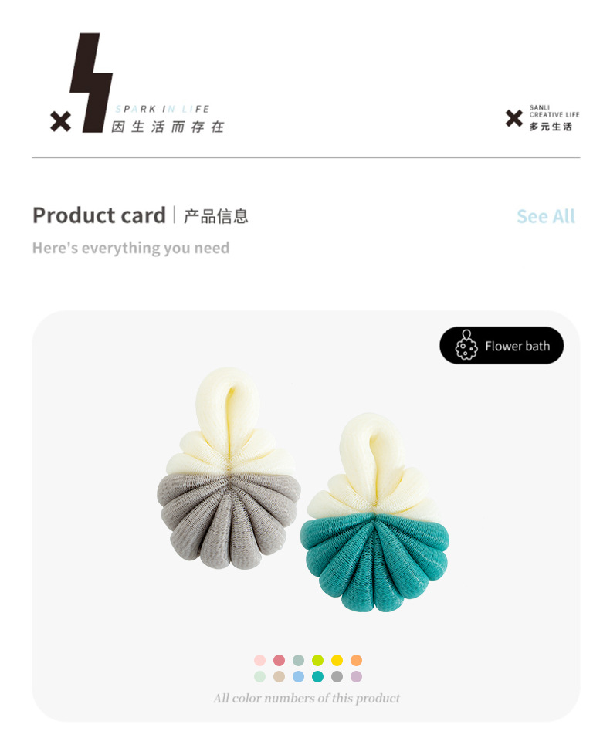Select the lime green color swatch
The height and width of the screenshot is (738, 610).
click(x=317, y=660)
